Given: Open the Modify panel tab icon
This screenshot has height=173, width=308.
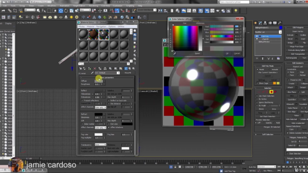Looking at the screenshot, I should (260, 23).
